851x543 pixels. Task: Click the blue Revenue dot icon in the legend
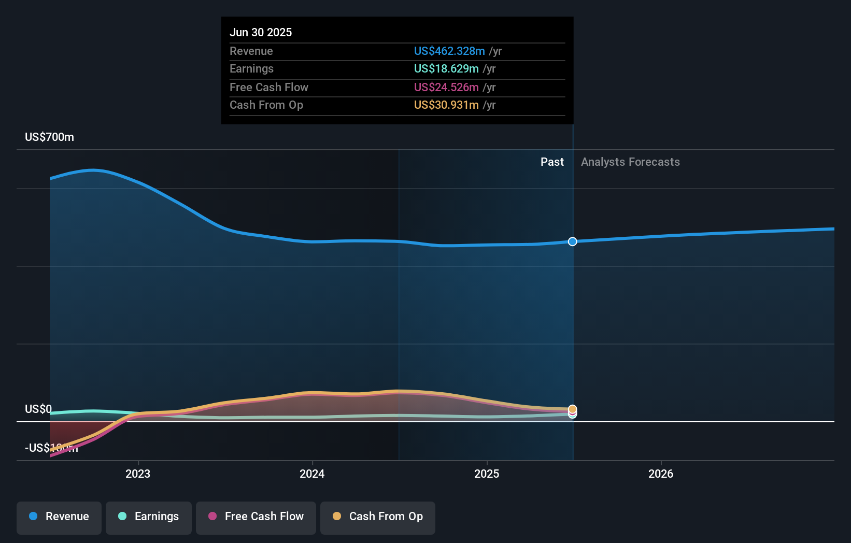click(x=32, y=516)
